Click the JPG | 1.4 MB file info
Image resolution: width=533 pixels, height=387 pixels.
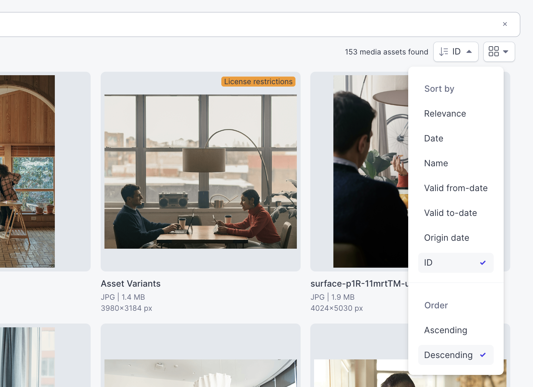coord(123,297)
